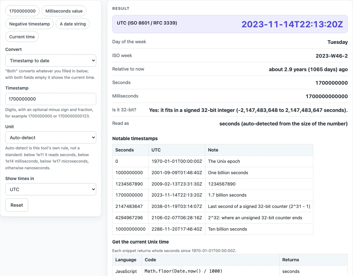
Task: Open the Show times in UTC dropdown
Action: (51, 189)
